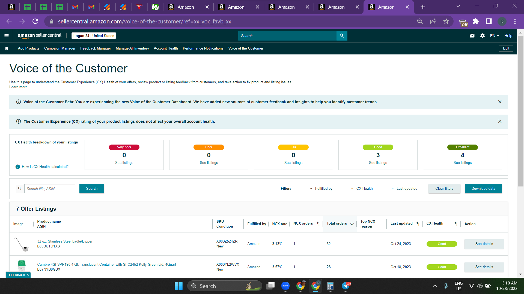
Task: Sort the table by NCX orders
Action: coord(318,224)
